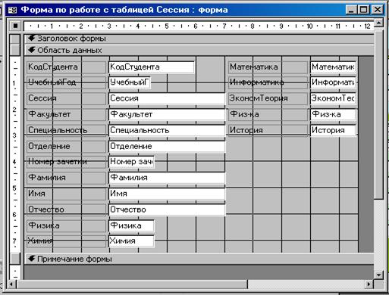
Task: Click the horizontal ruler at mark 5
Action: click(167, 26)
